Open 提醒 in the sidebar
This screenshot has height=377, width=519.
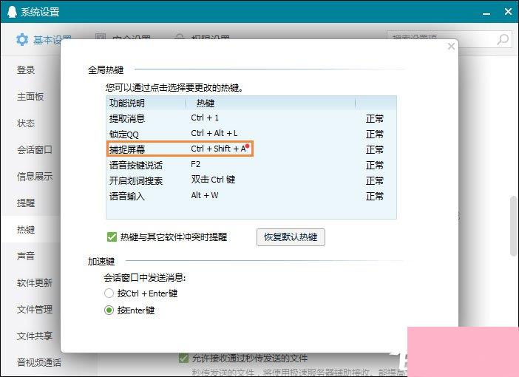click(26, 203)
